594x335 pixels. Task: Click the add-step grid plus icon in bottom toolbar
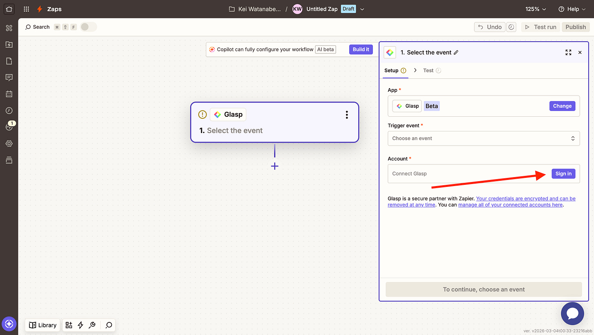pos(69,325)
